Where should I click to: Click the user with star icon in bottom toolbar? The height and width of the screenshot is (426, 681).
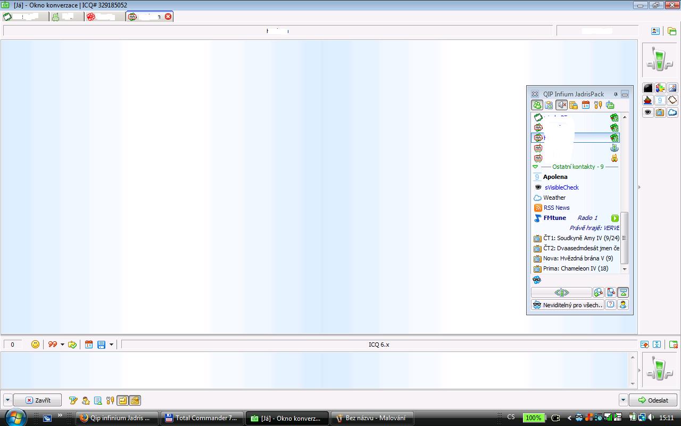(x=86, y=400)
